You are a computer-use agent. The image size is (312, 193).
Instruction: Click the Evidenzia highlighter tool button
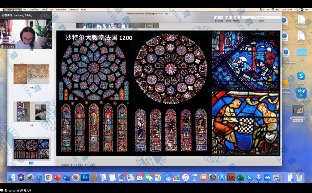tap(217, 18)
